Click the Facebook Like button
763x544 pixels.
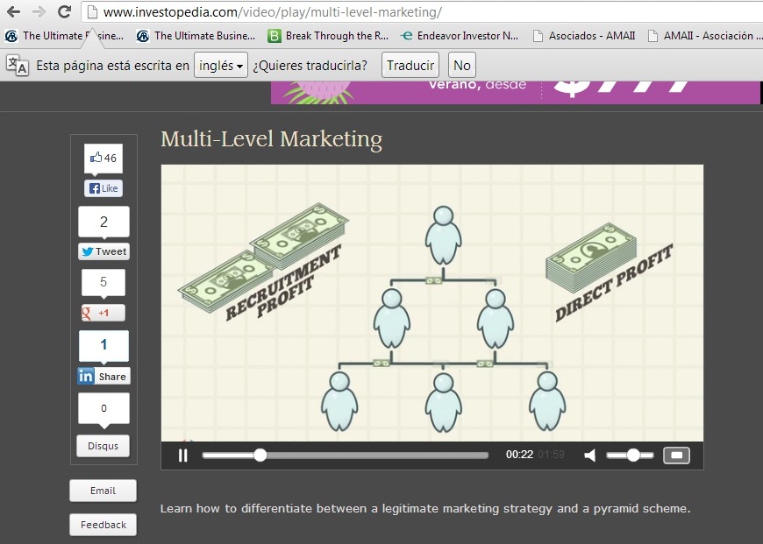(103, 188)
